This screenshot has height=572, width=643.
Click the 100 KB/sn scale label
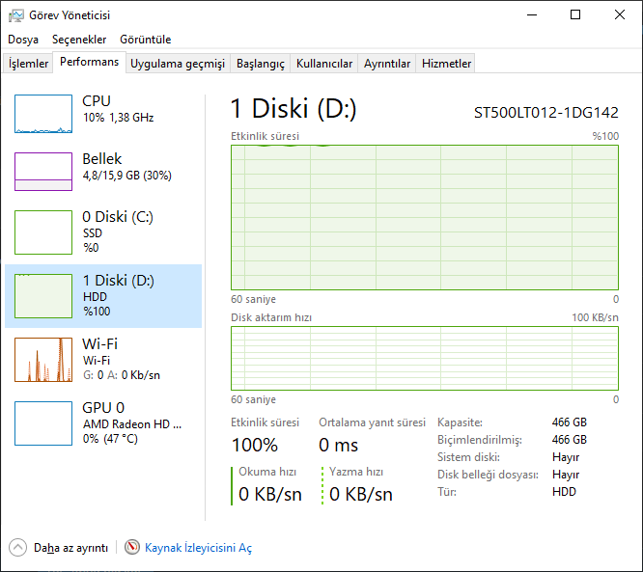pos(595,317)
